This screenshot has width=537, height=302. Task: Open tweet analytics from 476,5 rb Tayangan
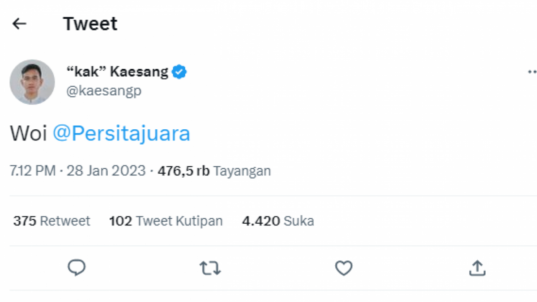213,170
